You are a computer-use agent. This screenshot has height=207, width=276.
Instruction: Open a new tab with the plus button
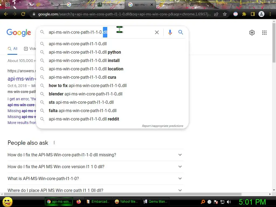coord(223,5)
